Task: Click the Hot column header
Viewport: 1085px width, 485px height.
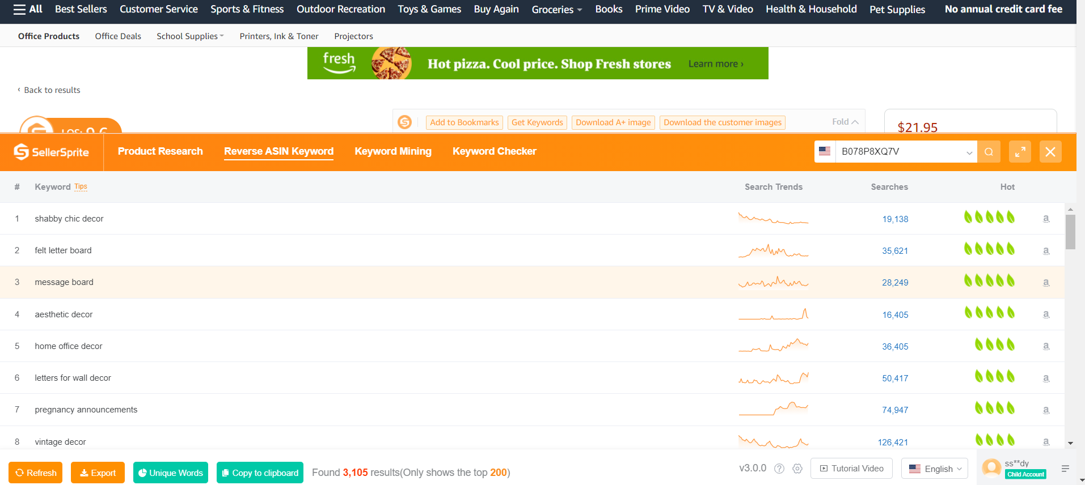Action: (x=1007, y=187)
